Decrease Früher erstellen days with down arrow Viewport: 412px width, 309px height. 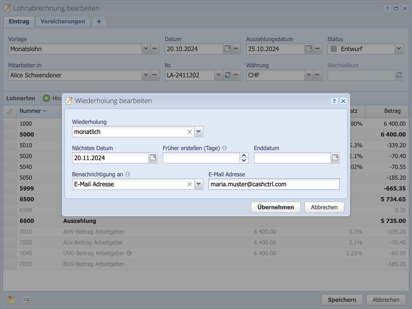click(244, 161)
